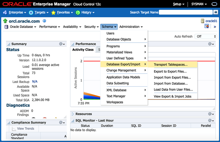Click the oracle01 host database icon

(x=202, y=21)
